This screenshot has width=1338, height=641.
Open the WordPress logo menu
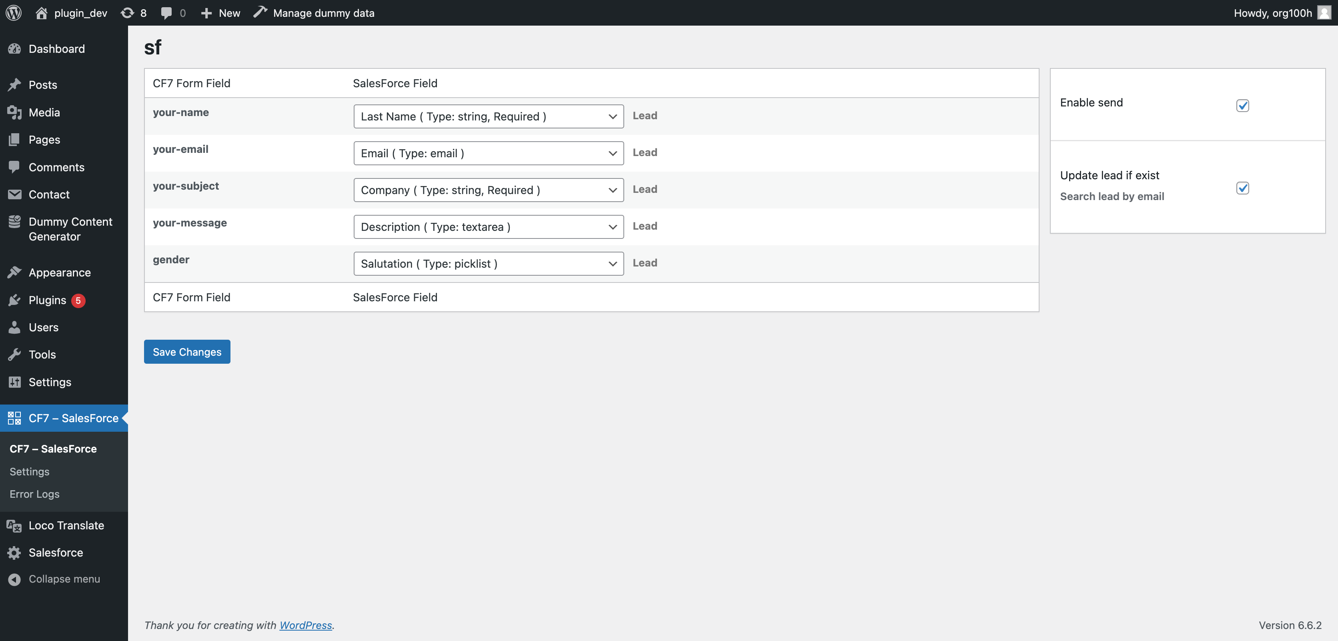(14, 13)
